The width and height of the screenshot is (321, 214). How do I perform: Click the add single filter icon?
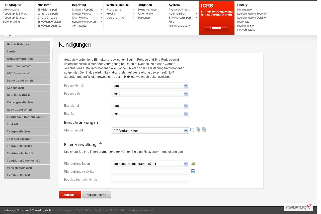coord(192,130)
